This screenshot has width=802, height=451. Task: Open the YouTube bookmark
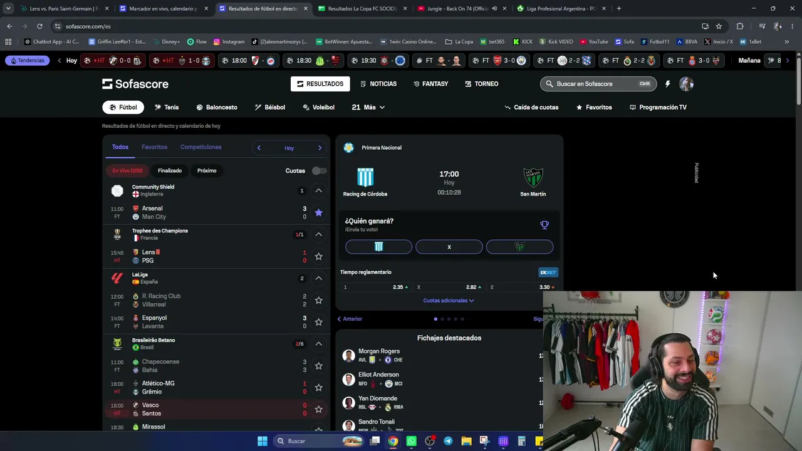593,42
